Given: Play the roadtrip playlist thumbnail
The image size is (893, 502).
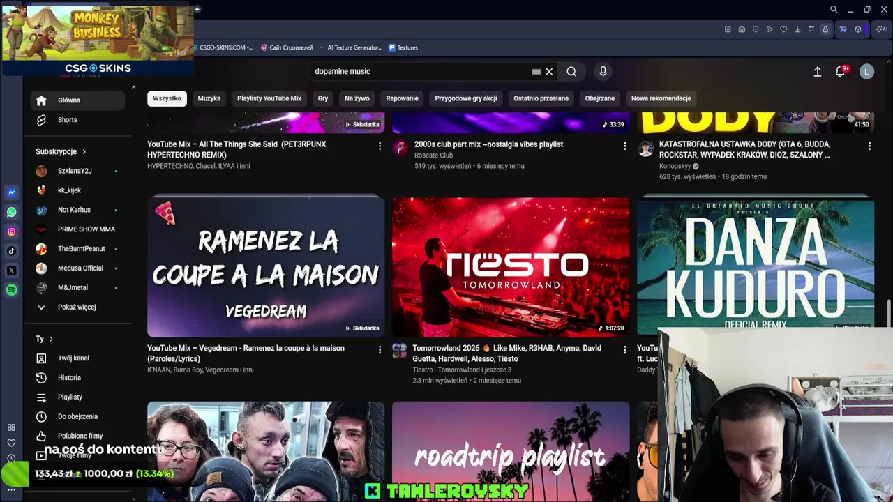Looking at the screenshot, I should (x=511, y=452).
